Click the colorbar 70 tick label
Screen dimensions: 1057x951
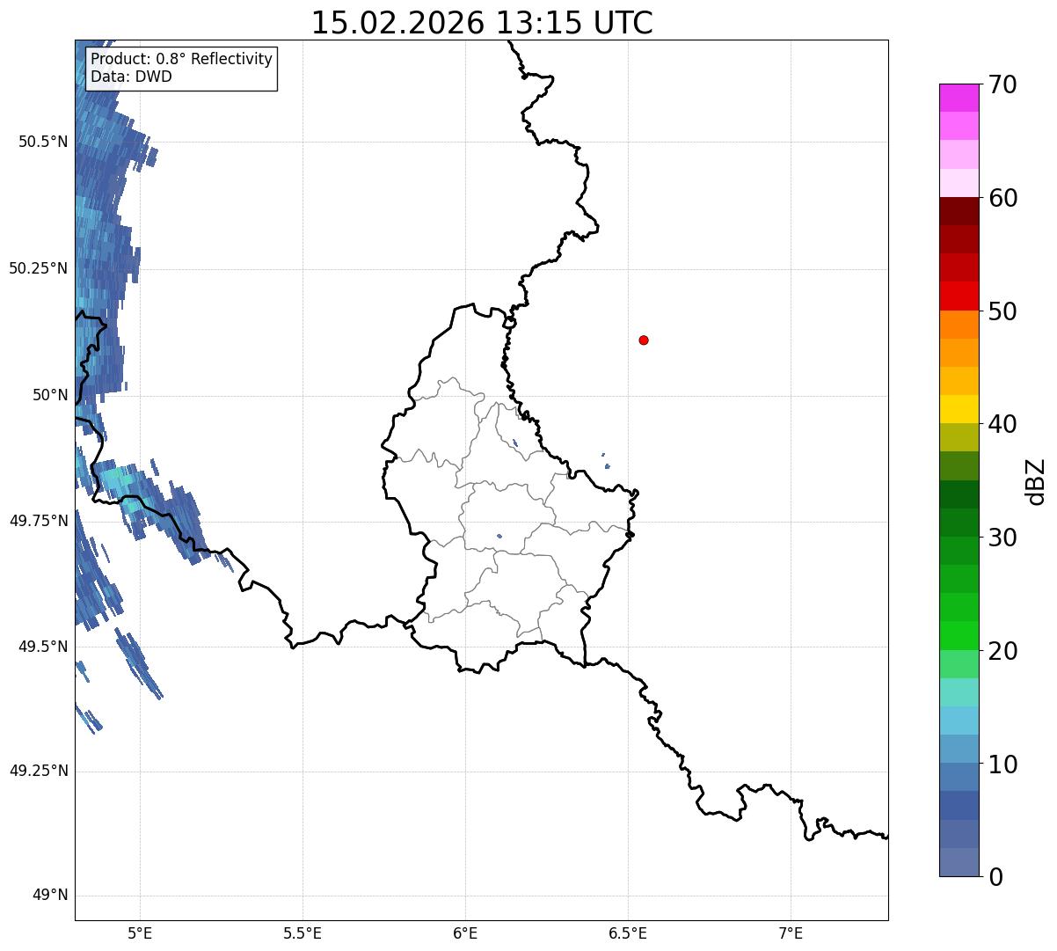click(1002, 84)
